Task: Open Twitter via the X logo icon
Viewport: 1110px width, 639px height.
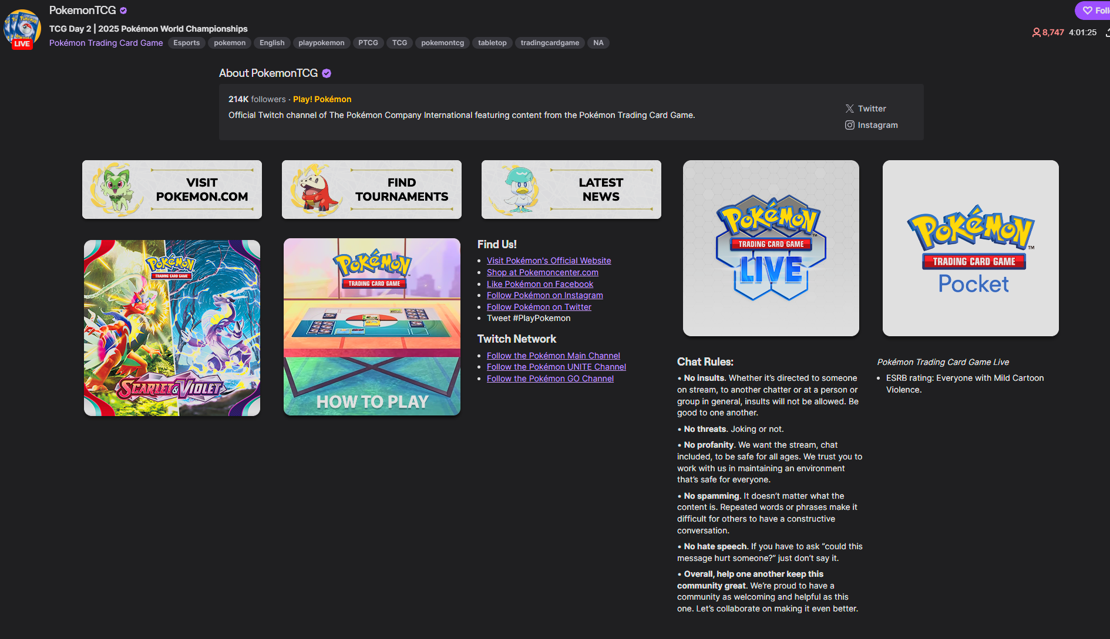Action: (849, 109)
